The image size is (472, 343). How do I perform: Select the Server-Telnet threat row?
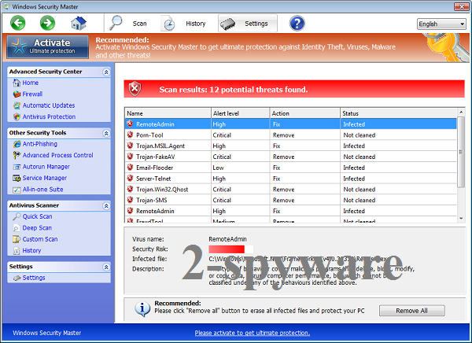[291, 179]
